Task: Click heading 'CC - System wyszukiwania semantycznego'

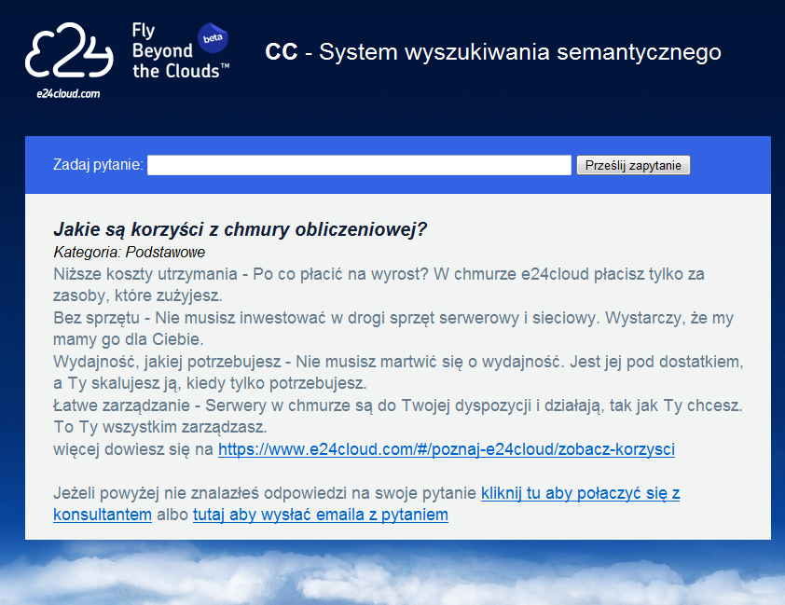Action: pyautogui.click(x=493, y=52)
